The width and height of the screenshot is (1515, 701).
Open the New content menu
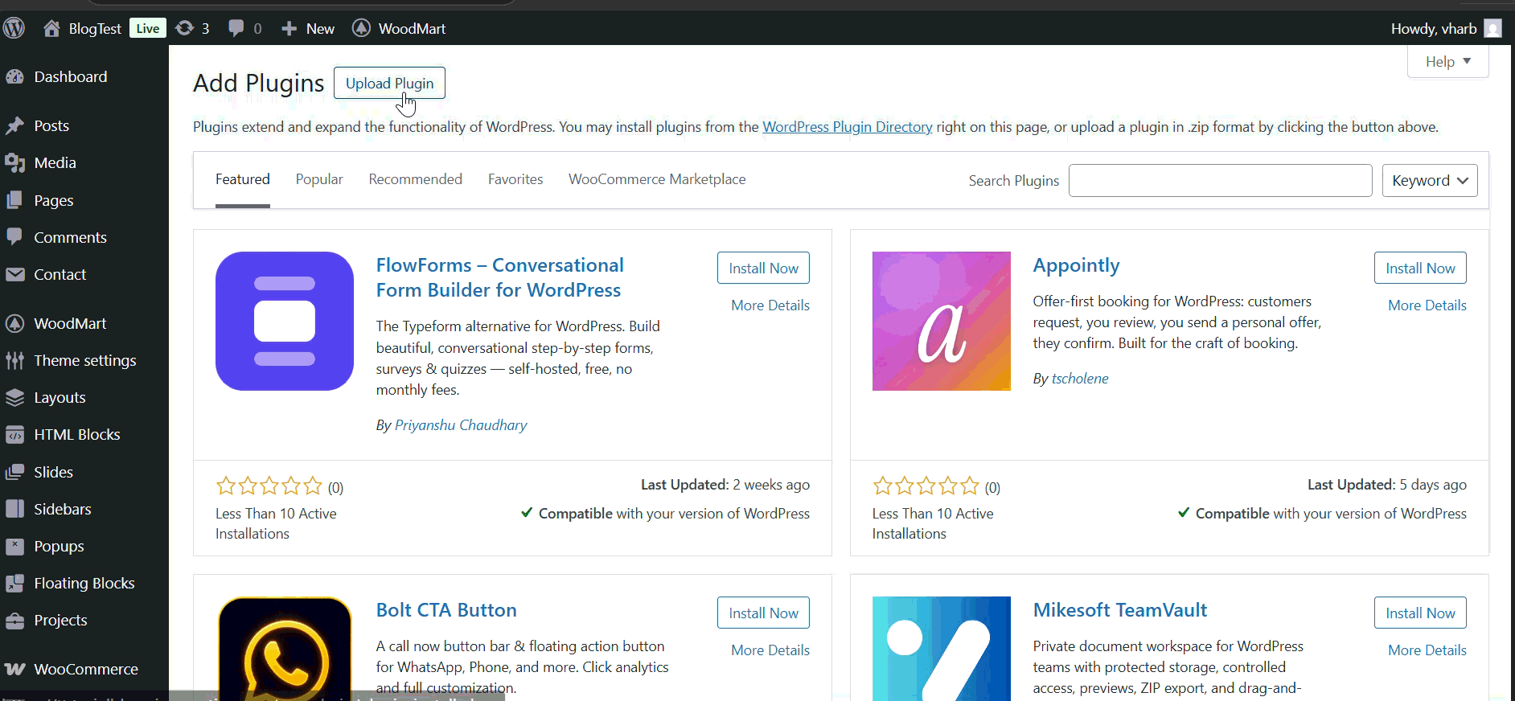tap(308, 28)
